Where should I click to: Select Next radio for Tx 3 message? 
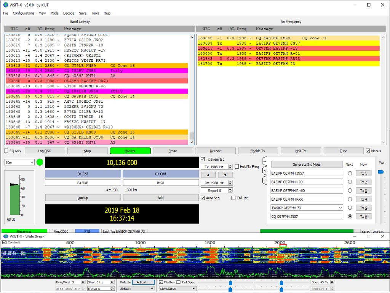[350, 191]
